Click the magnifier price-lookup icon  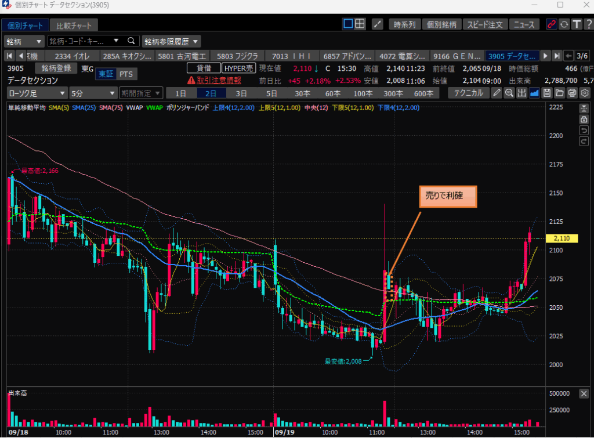tap(509, 93)
